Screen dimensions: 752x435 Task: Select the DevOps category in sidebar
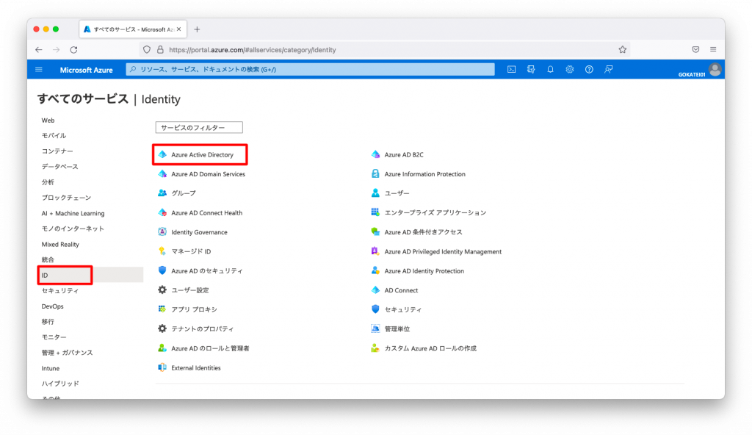(x=52, y=306)
